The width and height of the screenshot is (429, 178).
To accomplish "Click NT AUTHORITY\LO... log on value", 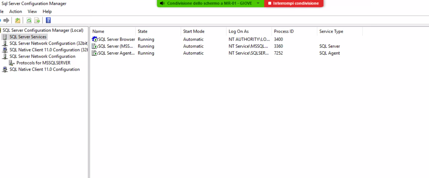I will point(249,39).
